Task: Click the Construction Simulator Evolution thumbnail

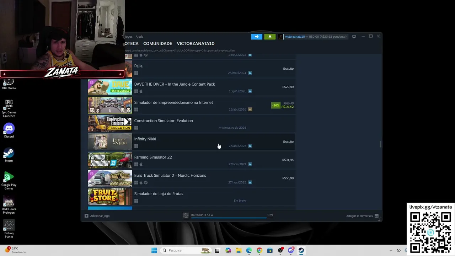Action: point(110,123)
